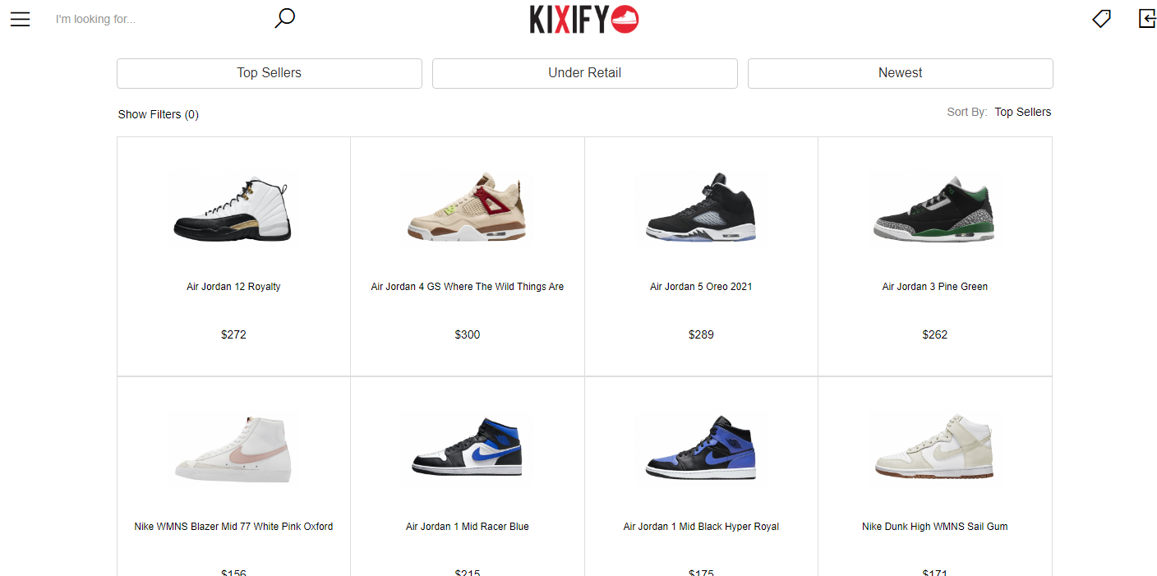Open the Air Jordan 1 Mid Black Hyper Royal image

701,449
